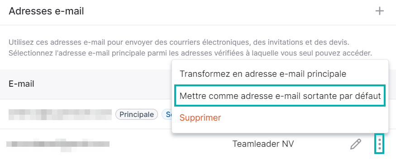The height and width of the screenshot is (168, 396).
Task: Select the E-mail column header
Action: (21, 84)
